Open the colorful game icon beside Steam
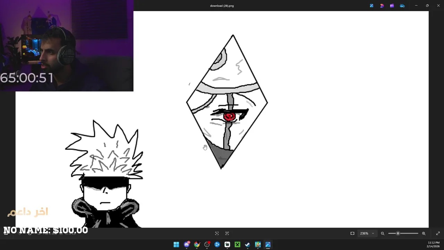 point(258,244)
